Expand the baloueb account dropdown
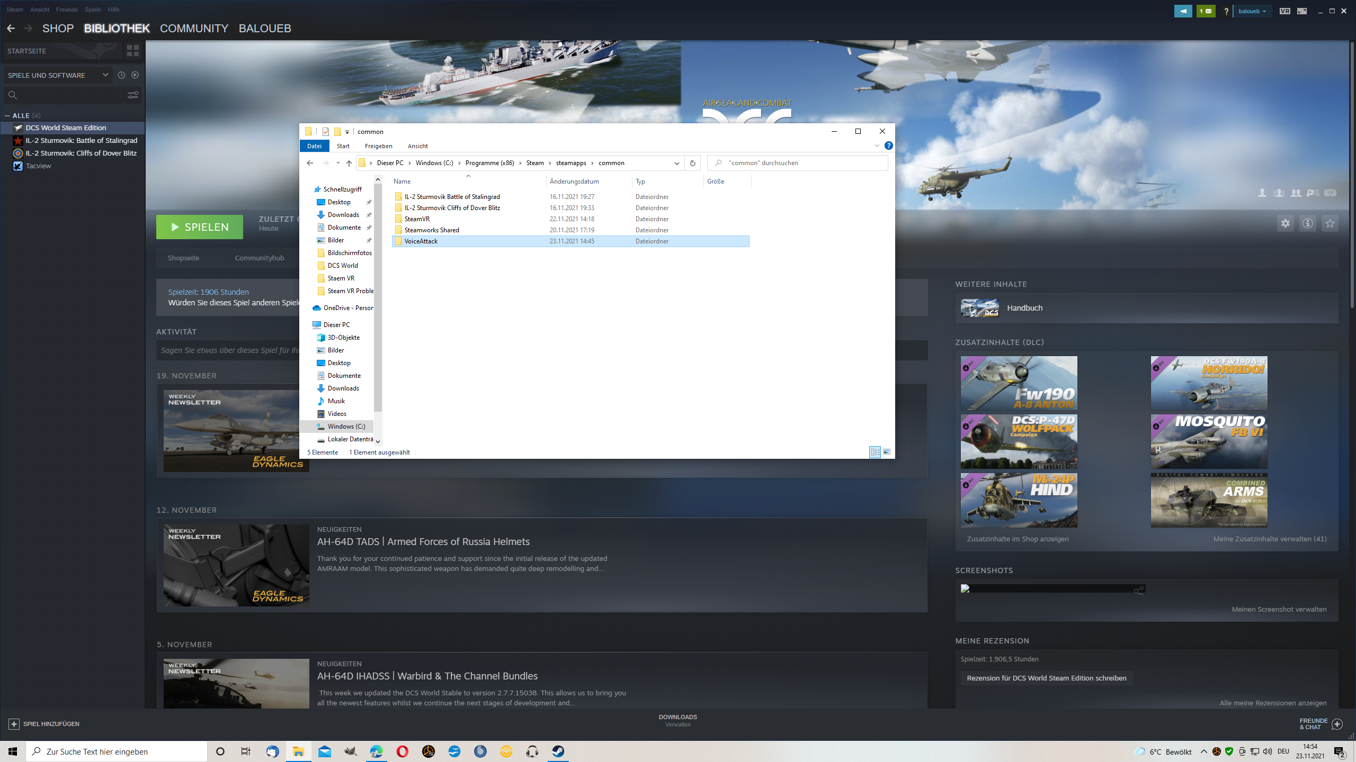The height and width of the screenshot is (762, 1356). click(1252, 11)
